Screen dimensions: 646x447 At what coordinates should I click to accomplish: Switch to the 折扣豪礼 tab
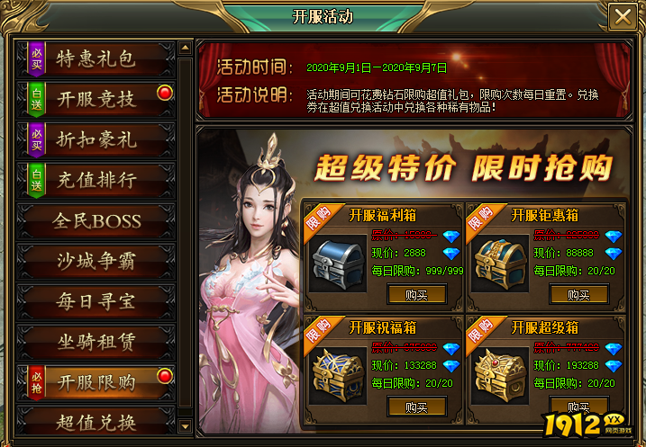tap(96, 139)
